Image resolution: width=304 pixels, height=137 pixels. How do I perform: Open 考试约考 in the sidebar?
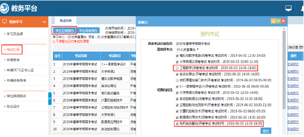13,50
